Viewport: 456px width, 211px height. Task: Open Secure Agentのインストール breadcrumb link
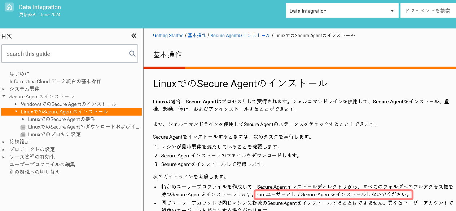(x=240, y=35)
